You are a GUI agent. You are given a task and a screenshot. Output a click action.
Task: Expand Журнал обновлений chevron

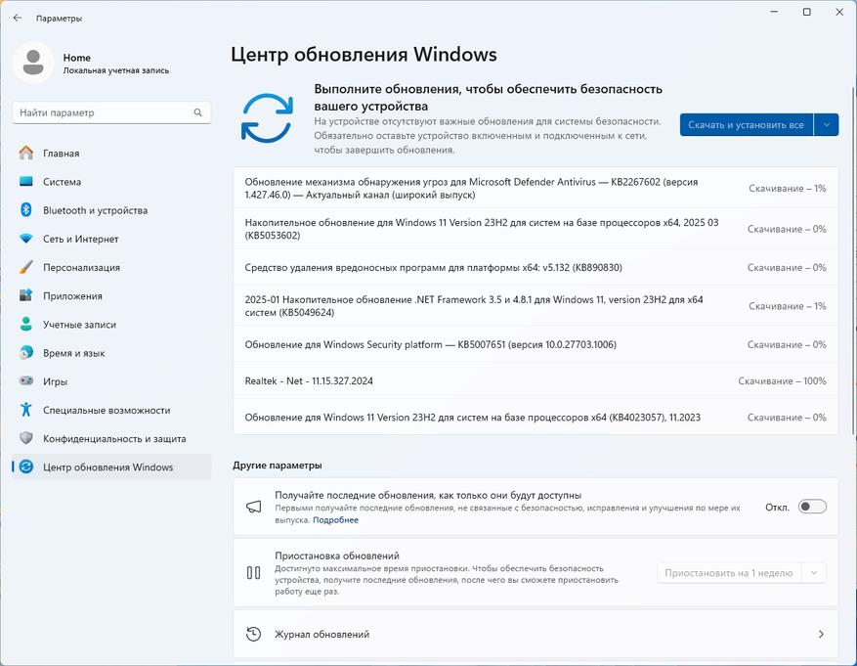[x=821, y=635]
